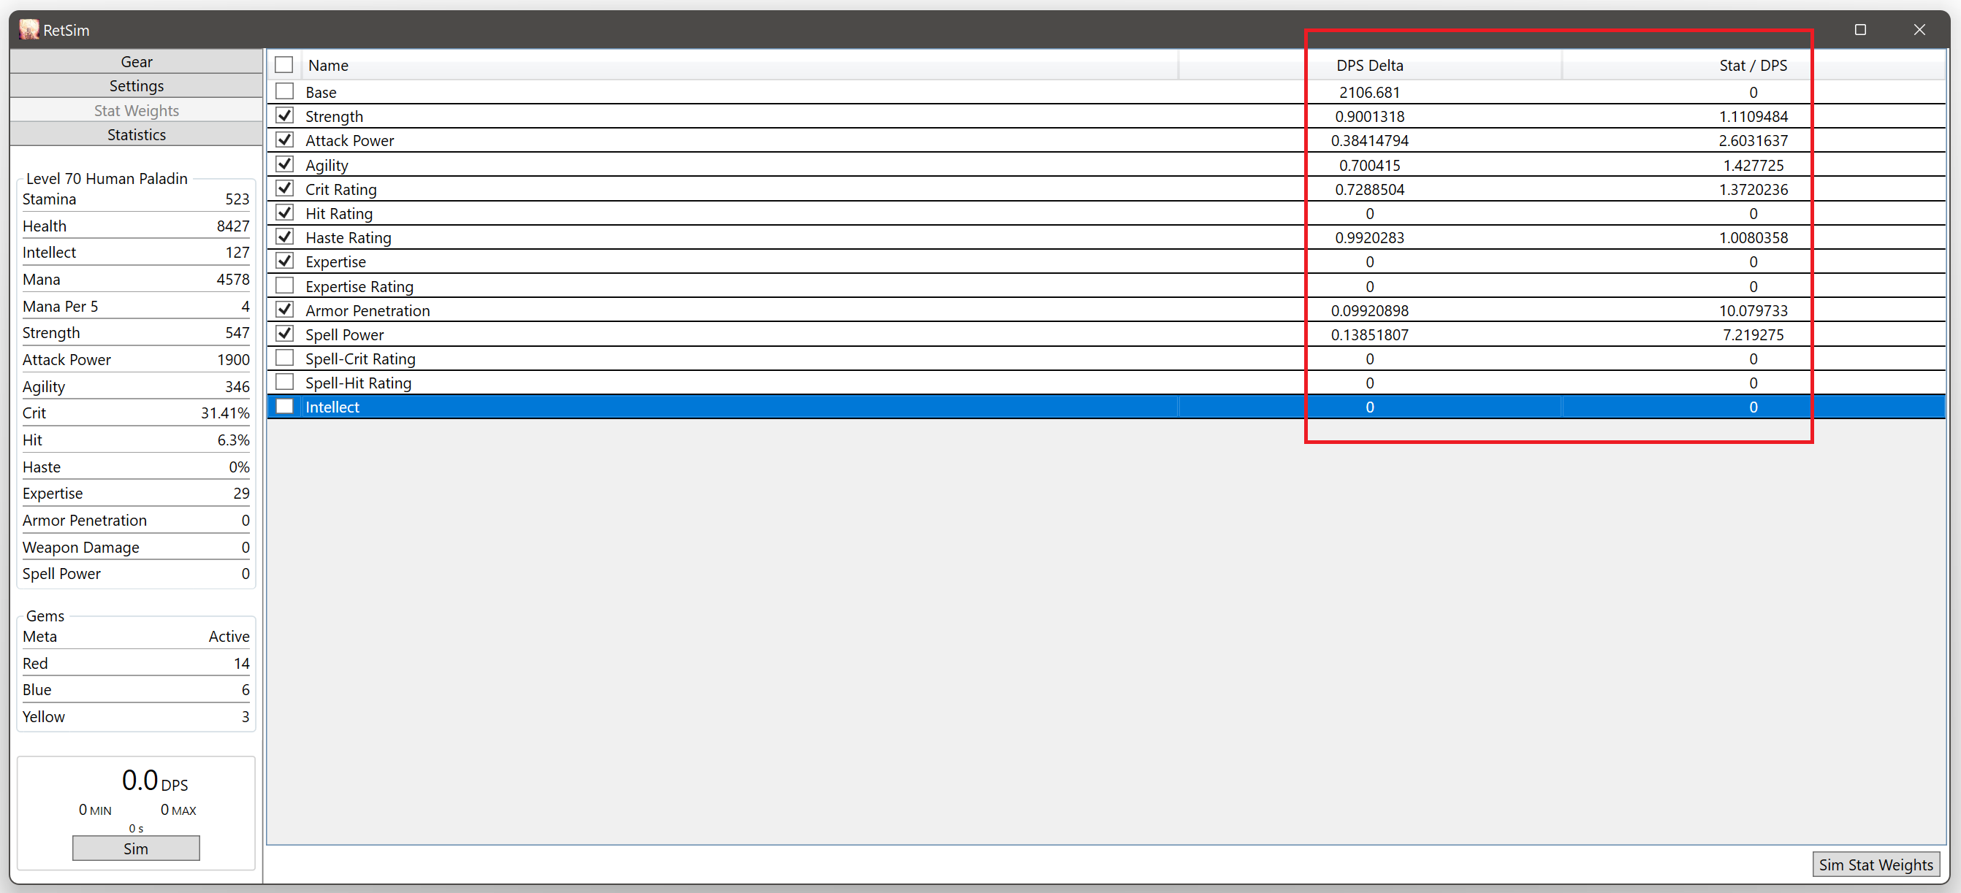This screenshot has width=1961, height=893.
Task: Open the Gear tab
Action: (137, 61)
